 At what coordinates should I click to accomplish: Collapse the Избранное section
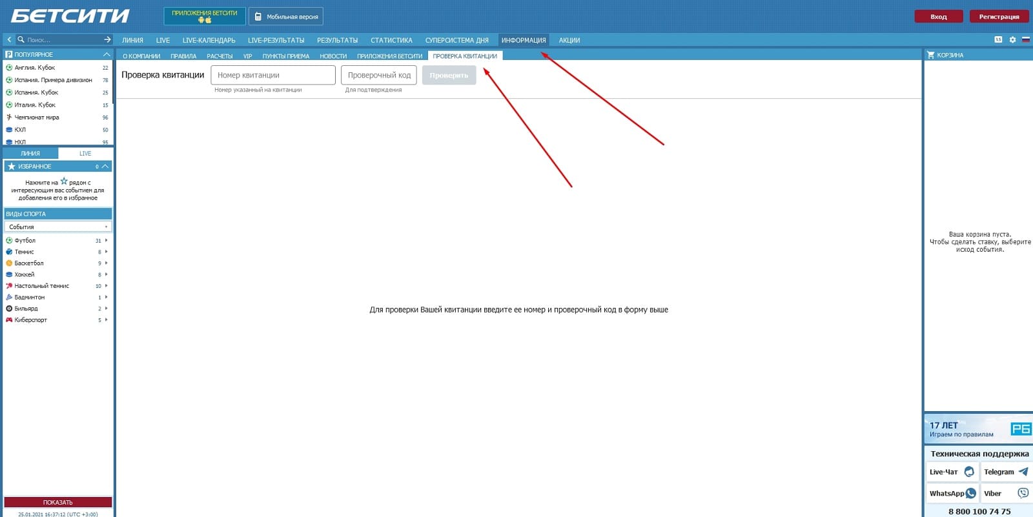(105, 167)
